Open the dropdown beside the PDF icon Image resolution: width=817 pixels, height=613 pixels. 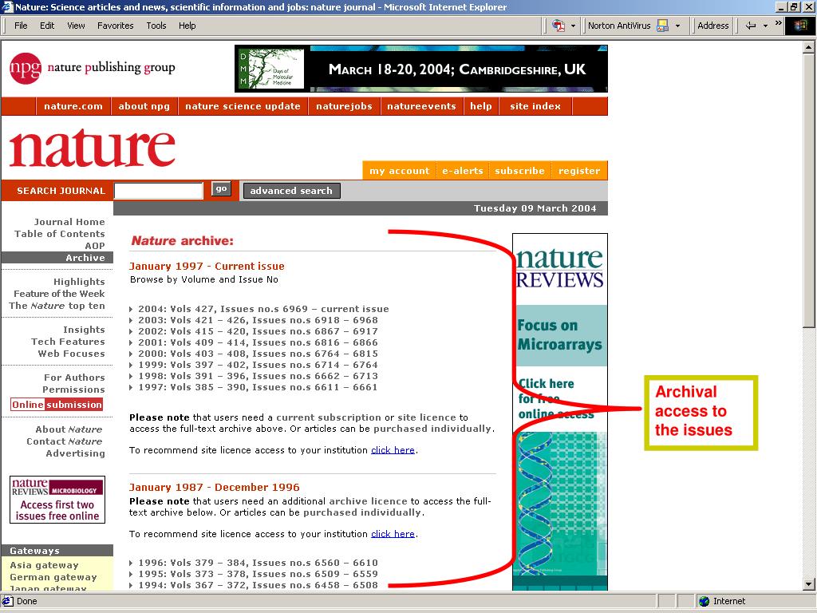tap(573, 26)
